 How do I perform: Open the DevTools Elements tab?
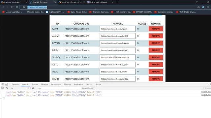pyautogui.click(x=15, y=84)
